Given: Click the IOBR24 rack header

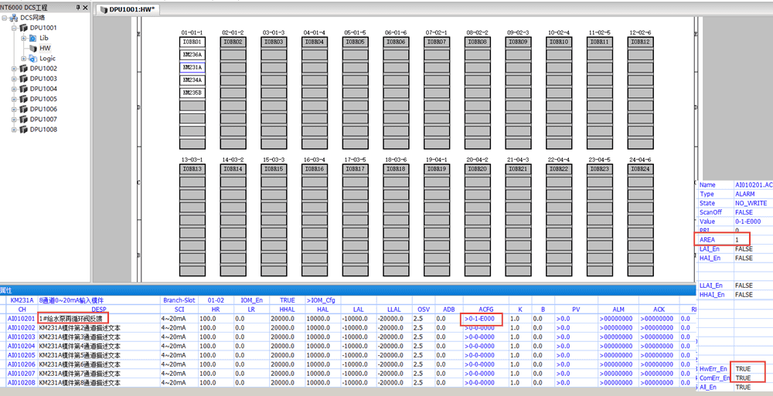Looking at the screenshot, I should pyautogui.click(x=642, y=169).
